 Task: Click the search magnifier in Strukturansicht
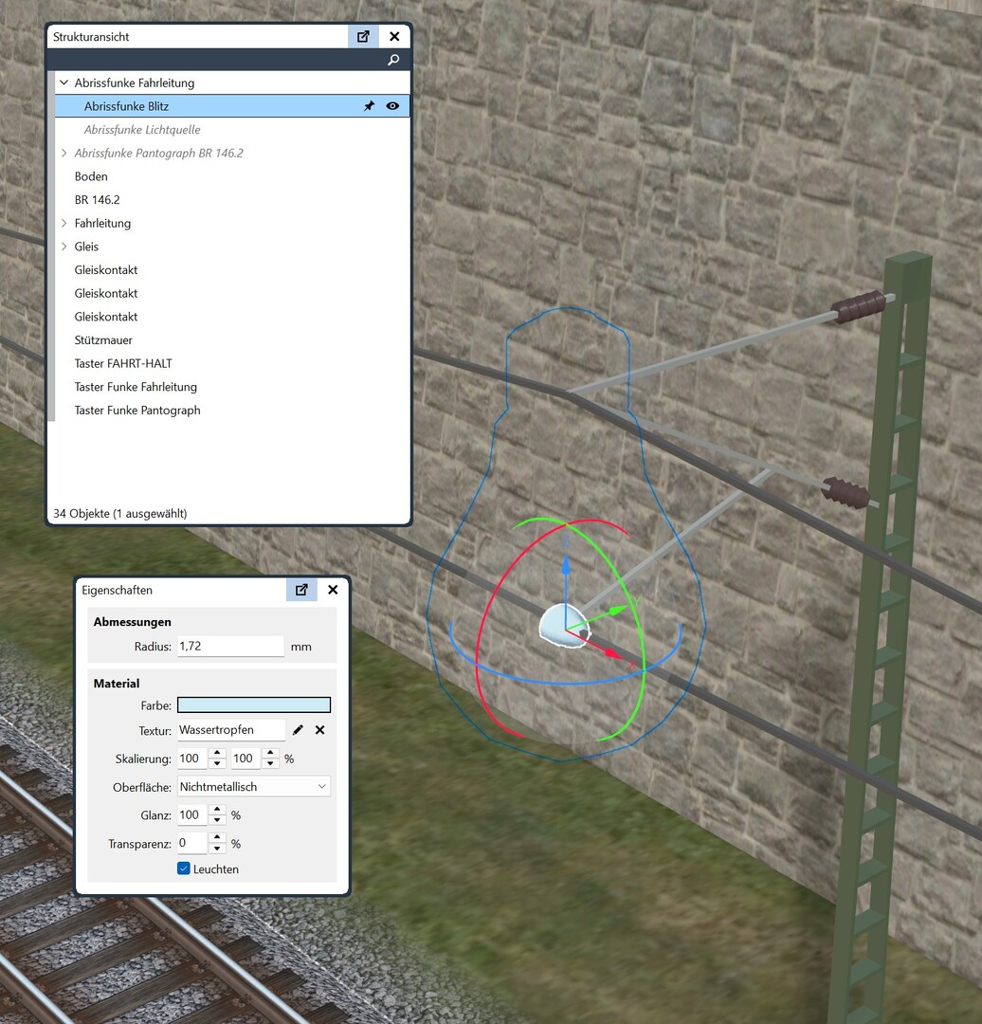pos(393,61)
